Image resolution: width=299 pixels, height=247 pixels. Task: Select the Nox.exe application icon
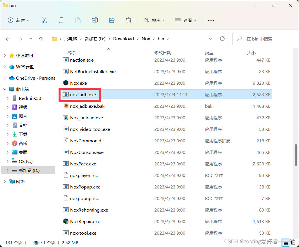tap(66, 83)
